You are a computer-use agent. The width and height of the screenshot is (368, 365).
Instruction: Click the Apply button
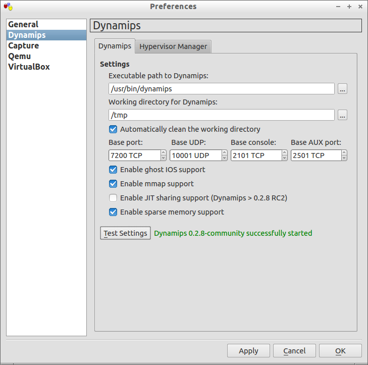[248, 351]
